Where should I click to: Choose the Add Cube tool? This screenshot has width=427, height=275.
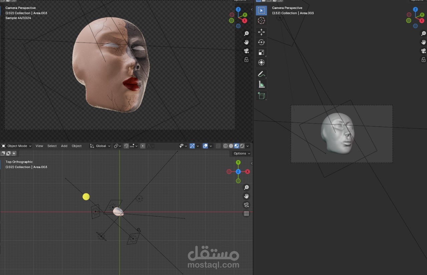click(261, 96)
